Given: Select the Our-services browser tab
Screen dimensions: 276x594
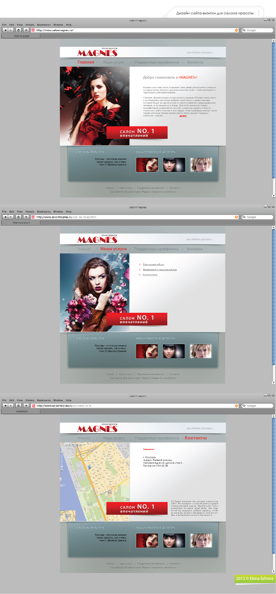Looking at the screenshot, I should pos(22,223).
